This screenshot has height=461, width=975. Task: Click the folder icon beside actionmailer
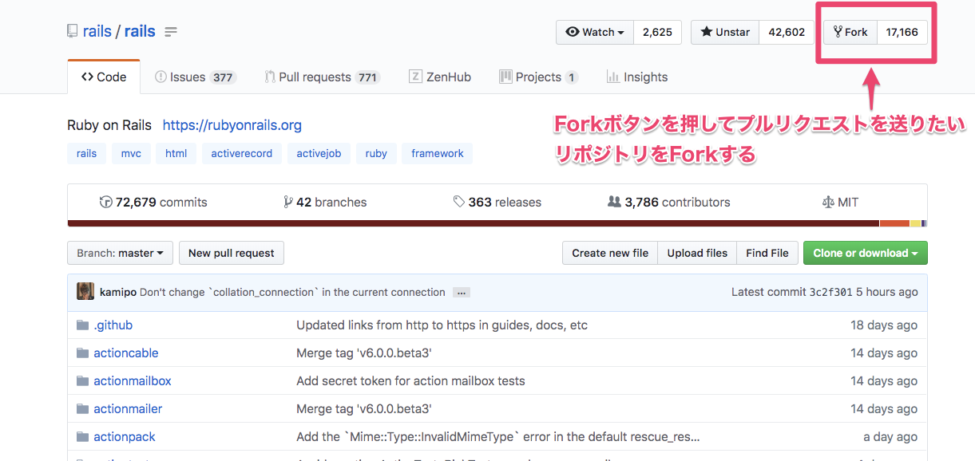(x=82, y=409)
